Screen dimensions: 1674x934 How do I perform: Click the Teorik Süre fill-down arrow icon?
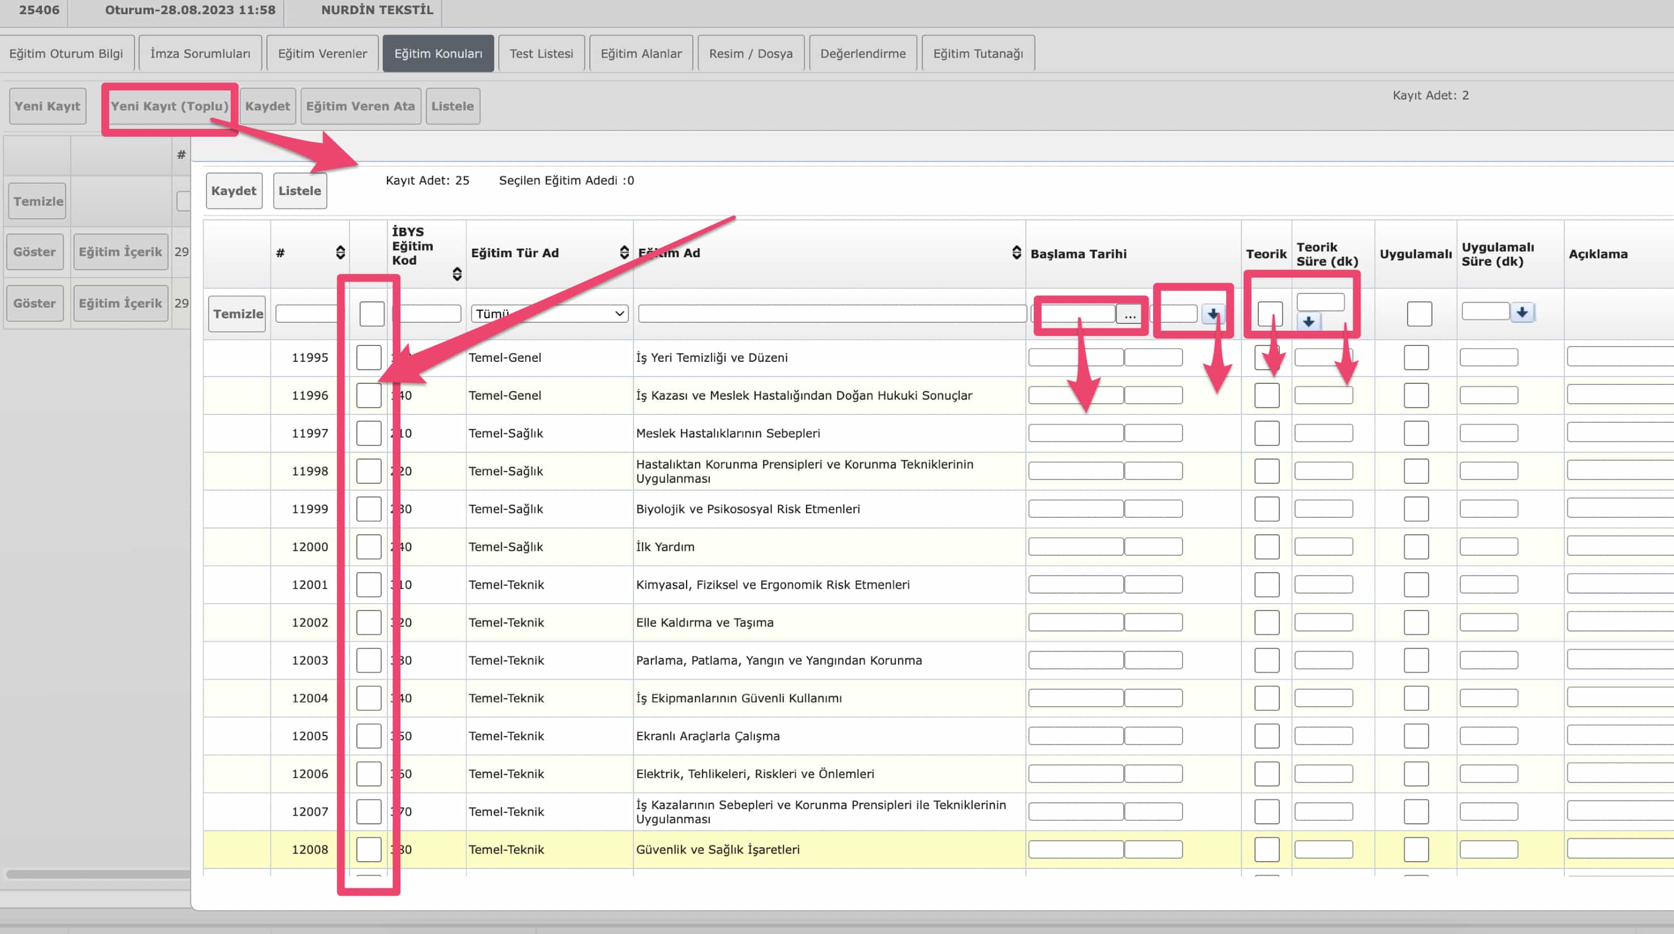tap(1308, 322)
